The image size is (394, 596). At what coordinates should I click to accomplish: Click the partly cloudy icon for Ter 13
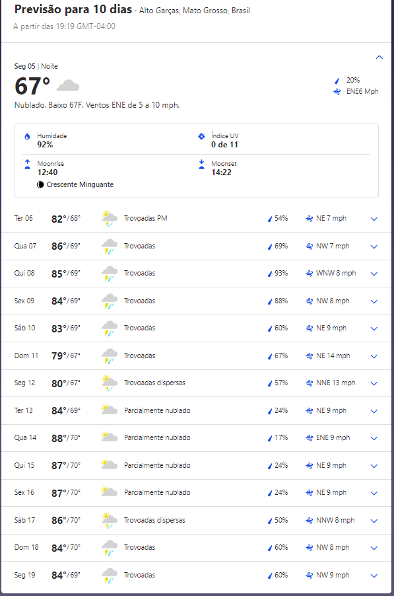[110, 410]
